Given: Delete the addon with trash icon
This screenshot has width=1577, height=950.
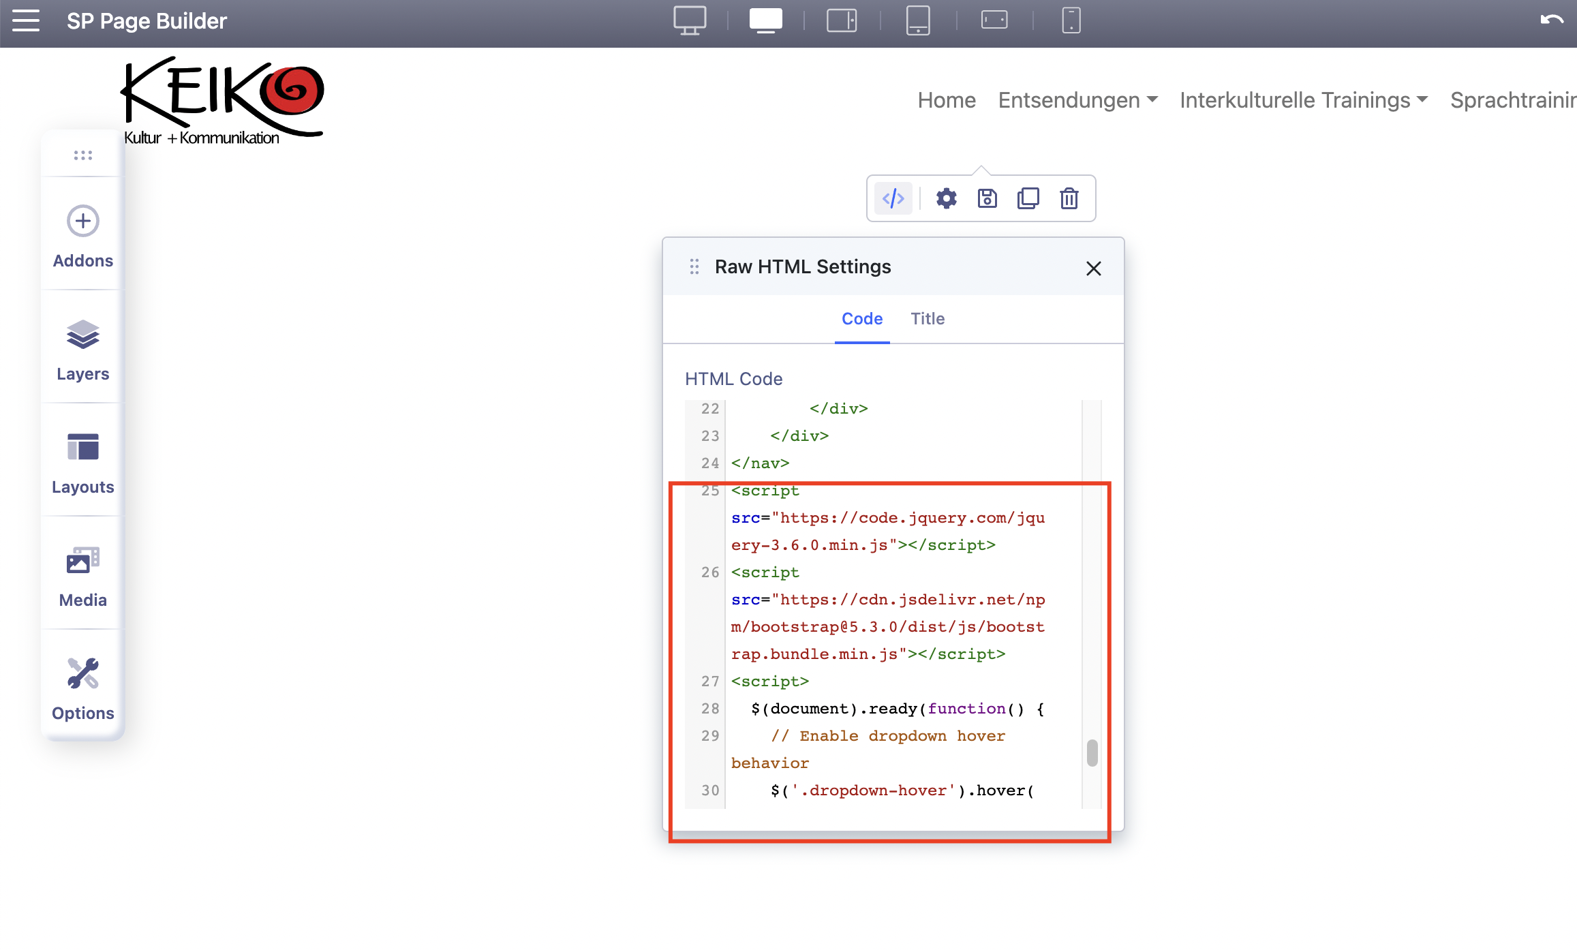Looking at the screenshot, I should [x=1069, y=198].
